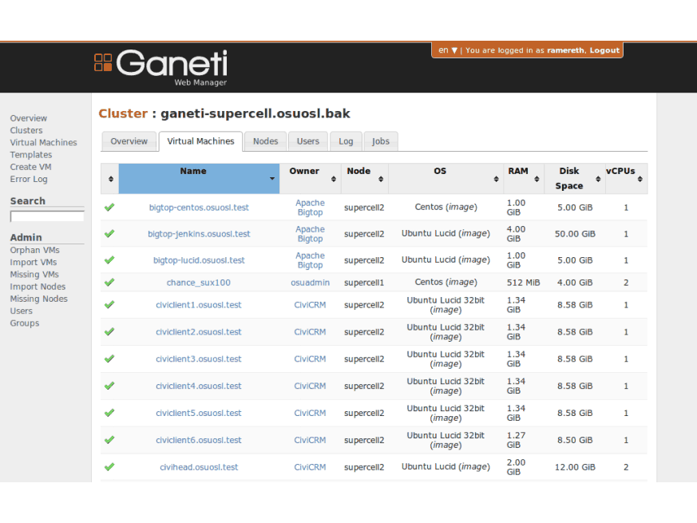
Task: Sort table by Disk Space column
Action: [x=574, y=178]
